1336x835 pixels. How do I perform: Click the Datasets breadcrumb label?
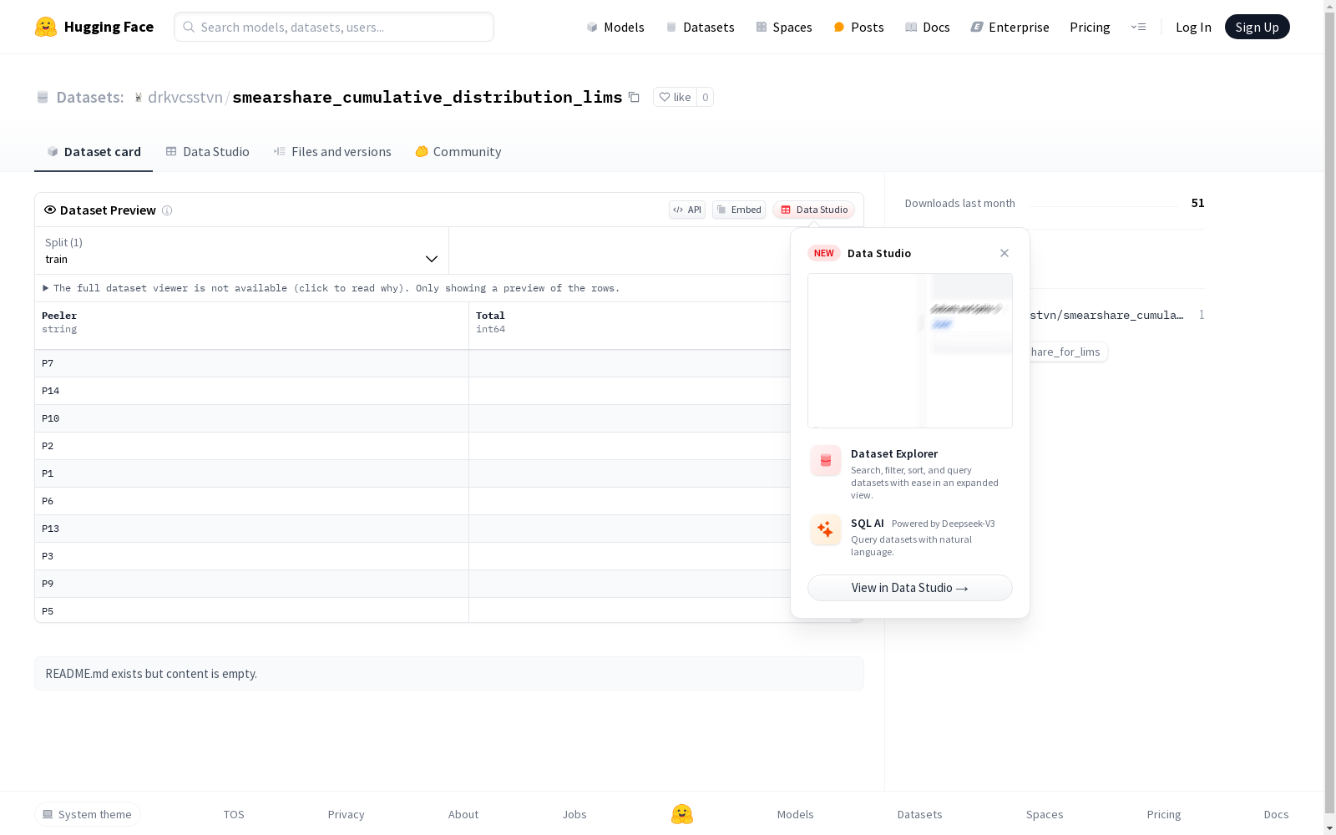click(89, 97)
